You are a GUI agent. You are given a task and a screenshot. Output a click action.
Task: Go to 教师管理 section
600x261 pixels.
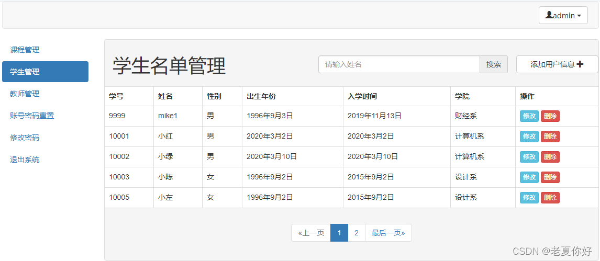(25, 94)
